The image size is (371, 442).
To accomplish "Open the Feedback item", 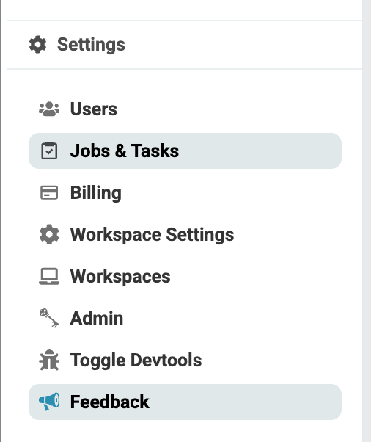I will click(x=185, y=402).
